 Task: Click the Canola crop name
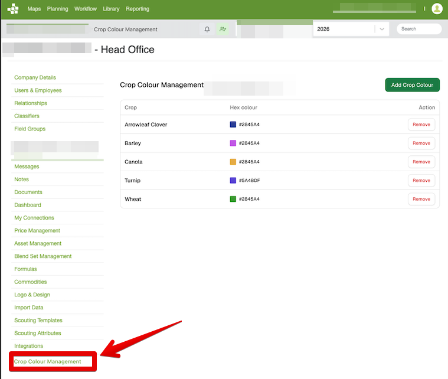tap(133, 162)
